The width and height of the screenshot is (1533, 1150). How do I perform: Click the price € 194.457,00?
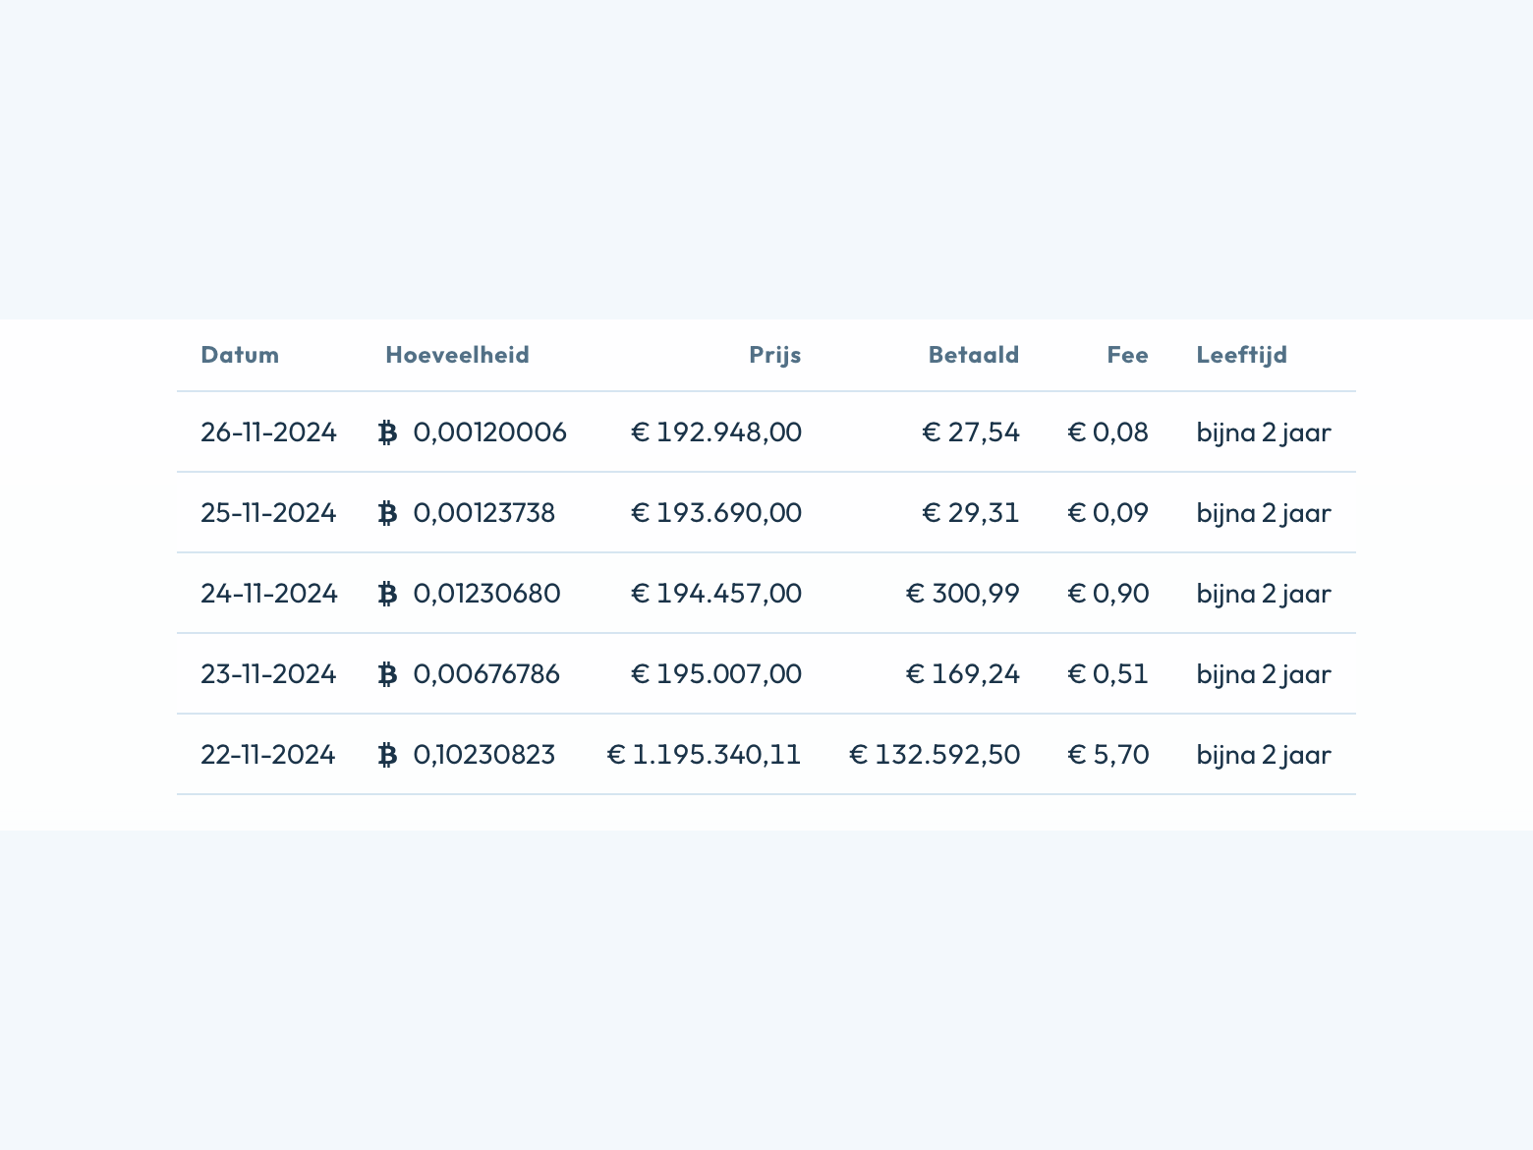point(716,594)
